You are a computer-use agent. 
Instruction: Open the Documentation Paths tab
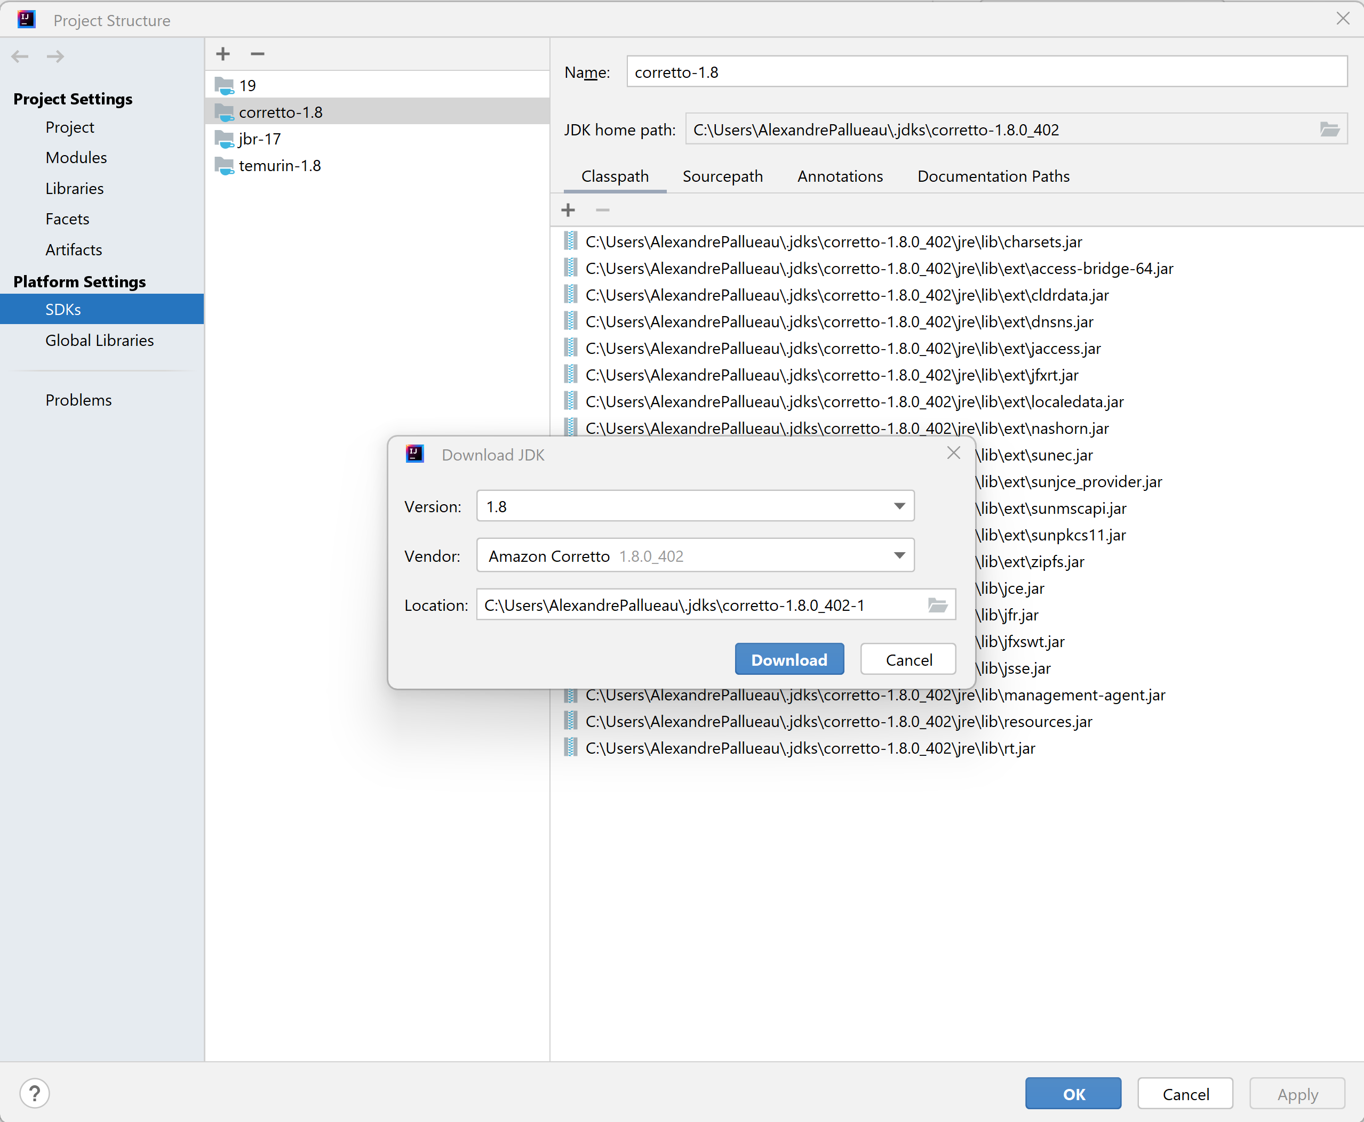pyautogui.click(x=993, y=176)
